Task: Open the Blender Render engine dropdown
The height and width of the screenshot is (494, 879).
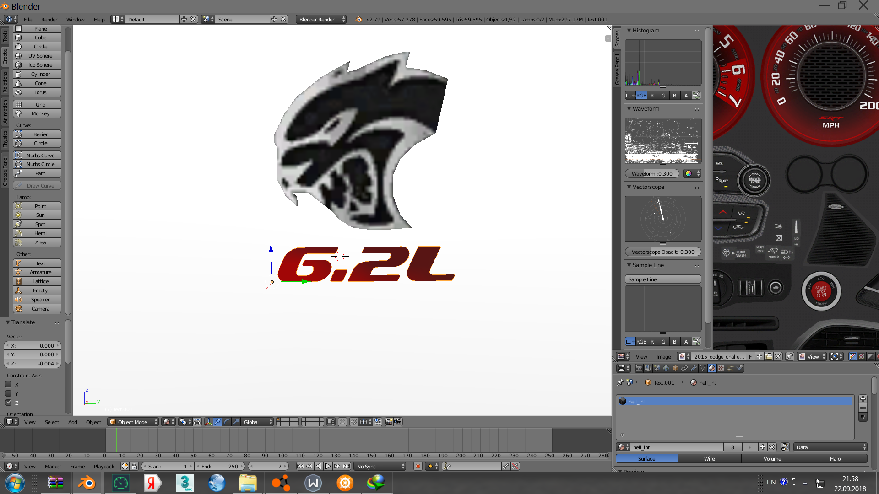Action: coord(321,19)
